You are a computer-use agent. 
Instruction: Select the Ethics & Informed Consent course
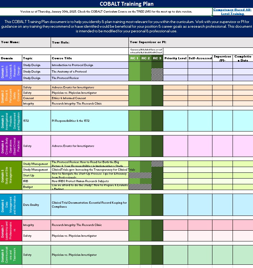(x=90, y=98)
